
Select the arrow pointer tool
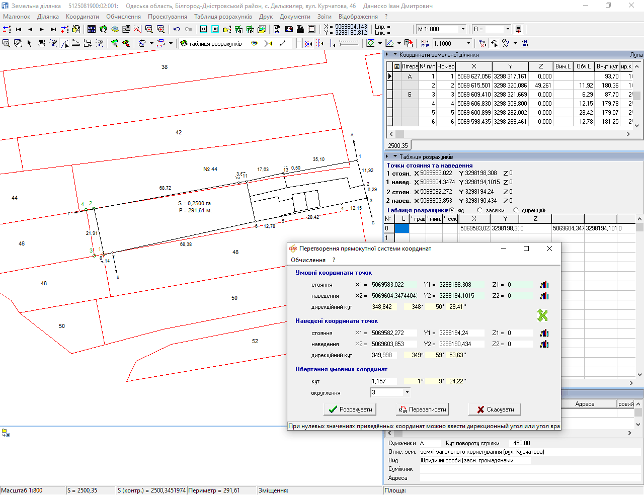29,43
